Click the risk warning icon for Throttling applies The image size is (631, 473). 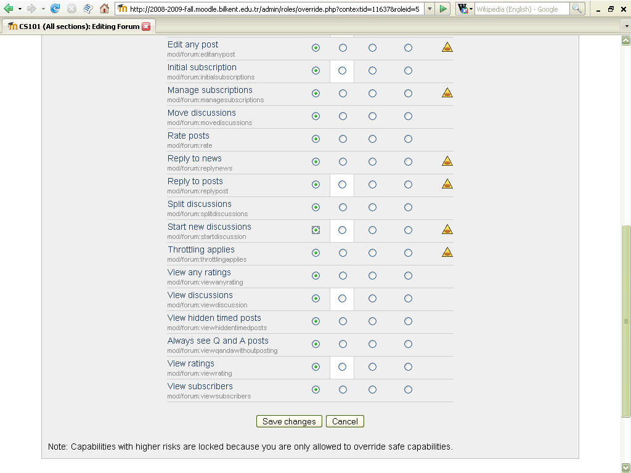pos(447,252)
